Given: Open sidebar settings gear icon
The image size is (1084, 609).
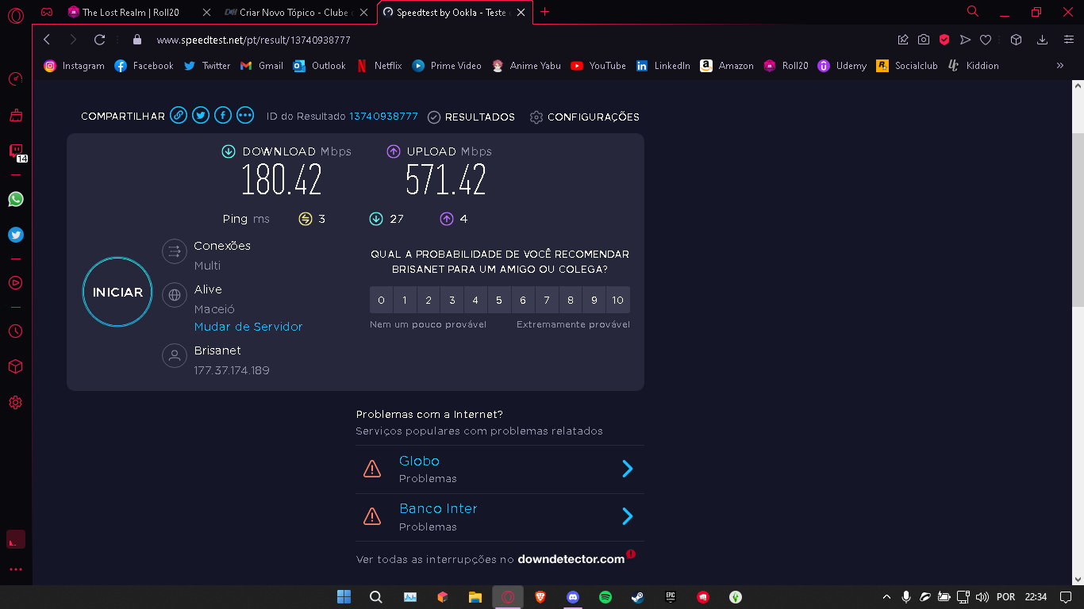Looking at the screenshot, I should (16, 403).
